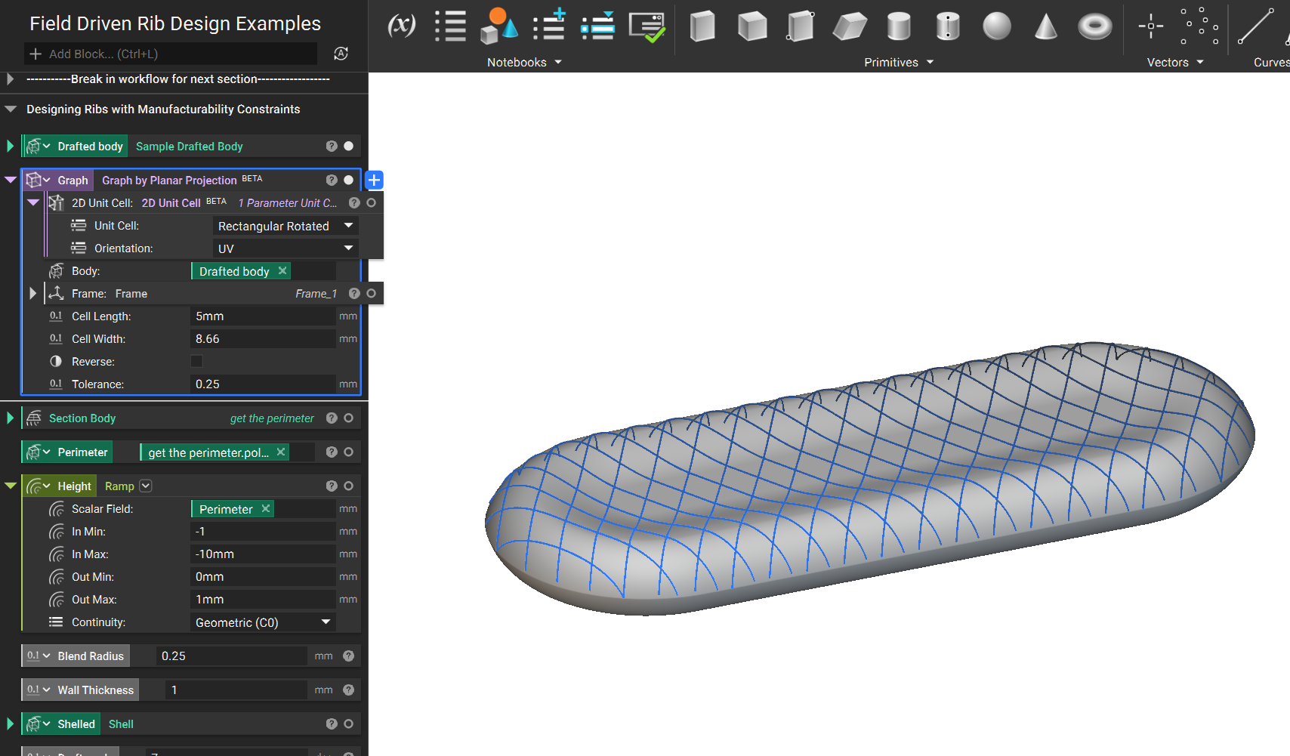
Task: Open the Unit Cell Rectangular Rotated dropdown
Action: (285, 226)
